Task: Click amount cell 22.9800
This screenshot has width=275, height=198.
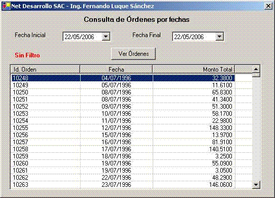Action: [194, 121]
